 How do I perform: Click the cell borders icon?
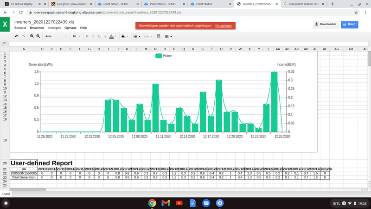tap(135, 36)
